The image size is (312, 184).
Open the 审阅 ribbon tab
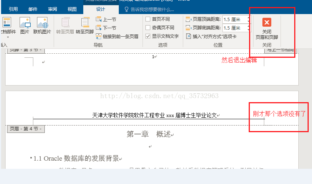click(x=52, y=9)
